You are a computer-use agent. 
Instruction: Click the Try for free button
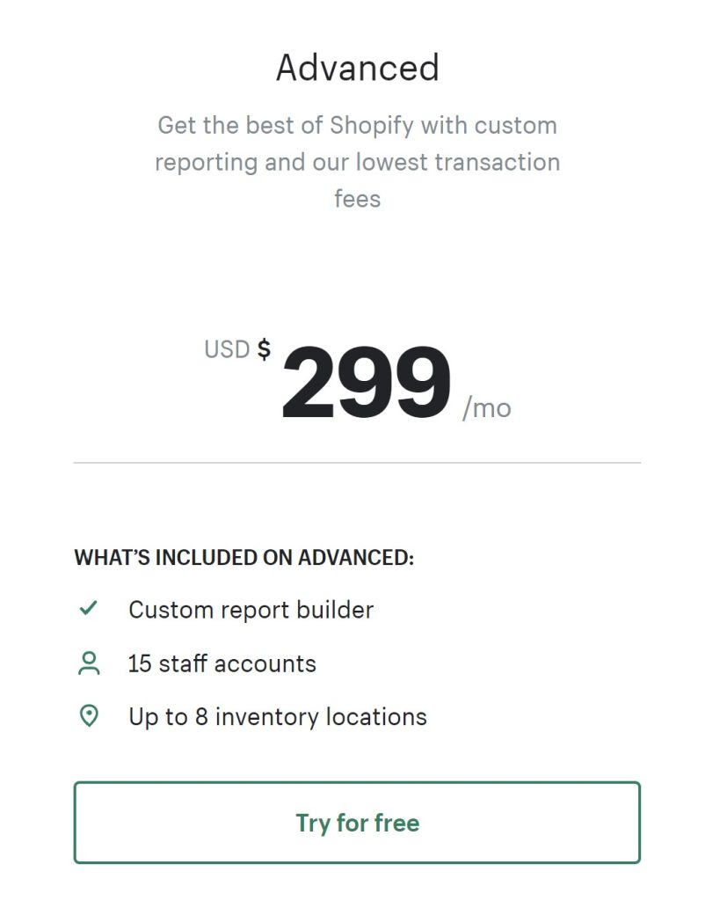point(357,822)
